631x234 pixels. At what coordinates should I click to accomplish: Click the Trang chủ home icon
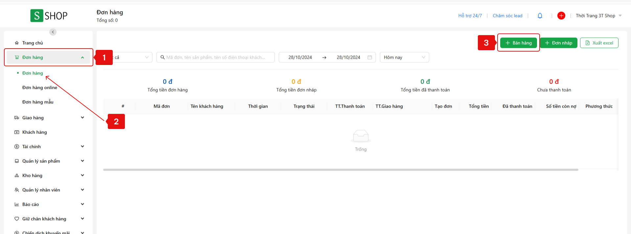point(17,43)
